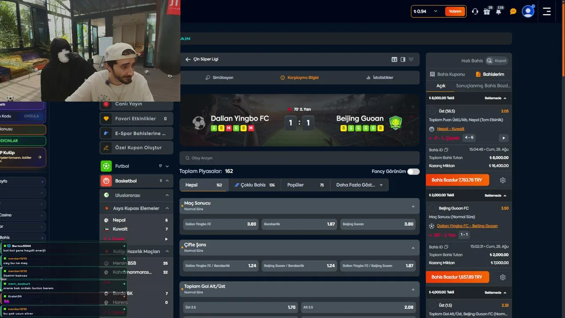Copy Bahis ID of the 2,000.00 bet

pyautogui.click(x=446, y=247)
